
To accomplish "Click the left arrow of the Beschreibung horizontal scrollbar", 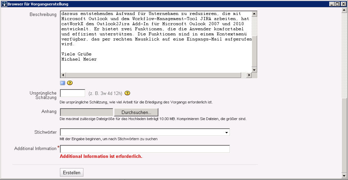I will click(x=63, y=75).
